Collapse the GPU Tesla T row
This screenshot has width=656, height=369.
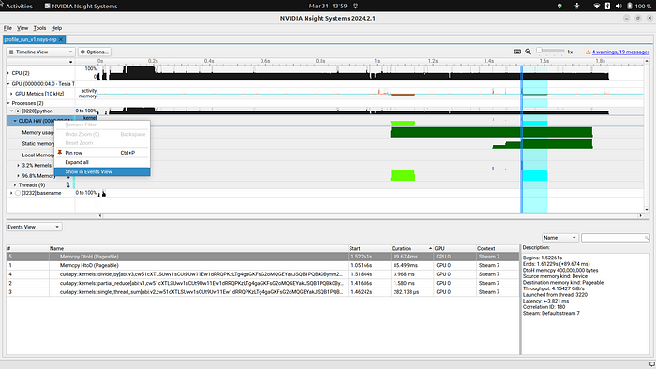(7, 84)
